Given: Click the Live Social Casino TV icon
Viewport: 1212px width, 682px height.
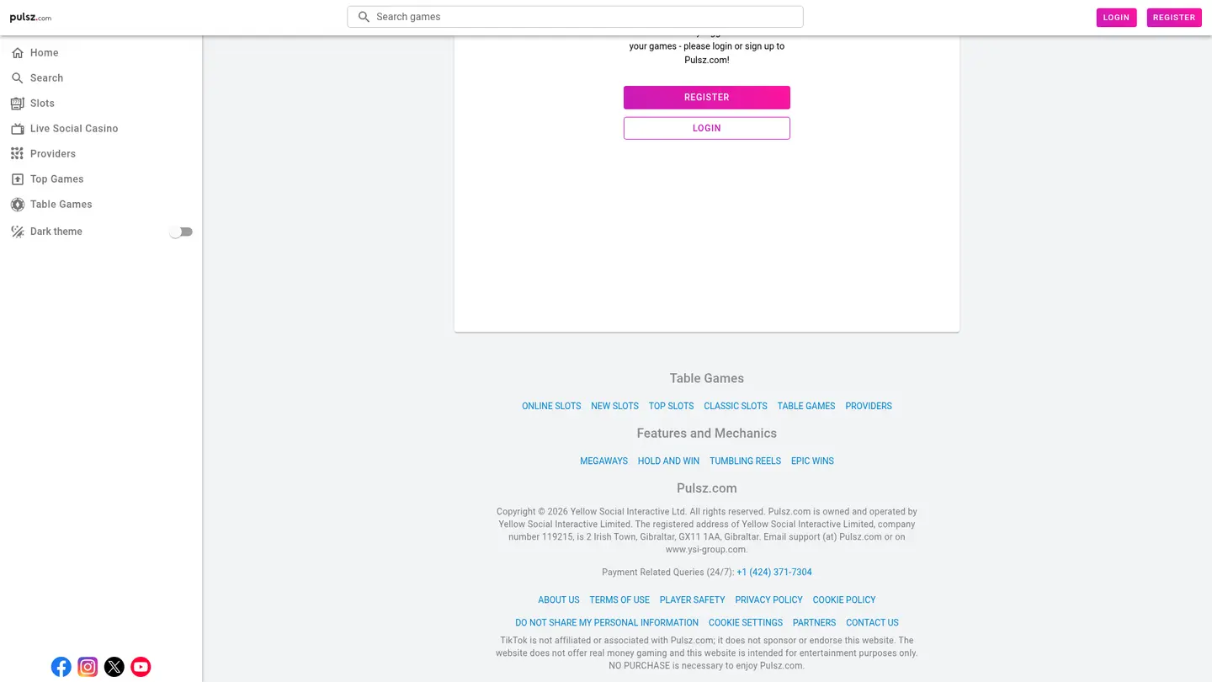Looking at the screenshot, I should pyautogui.click(x=17, y=129).
